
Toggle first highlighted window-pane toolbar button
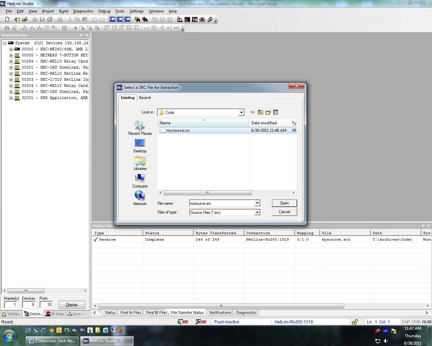tap(112, 20)
